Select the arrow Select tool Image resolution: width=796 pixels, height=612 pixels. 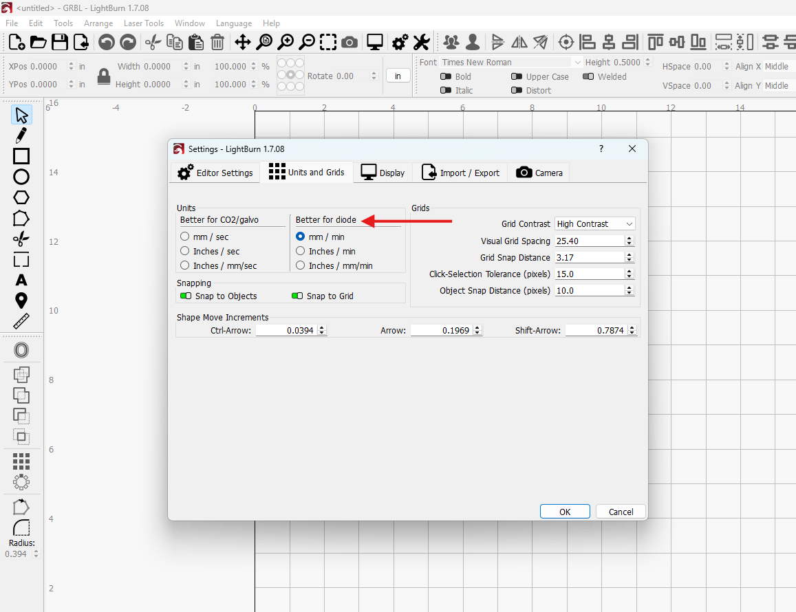(21, 116)
